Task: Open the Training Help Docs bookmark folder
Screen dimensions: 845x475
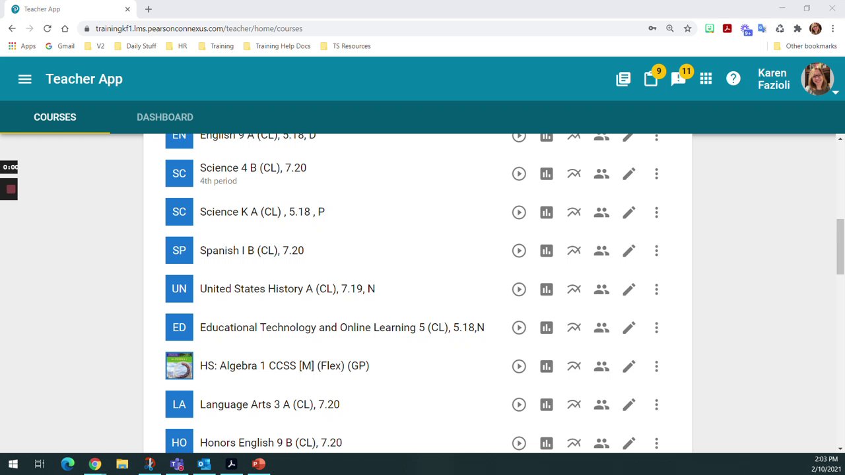Action: [x=277, y=46]
